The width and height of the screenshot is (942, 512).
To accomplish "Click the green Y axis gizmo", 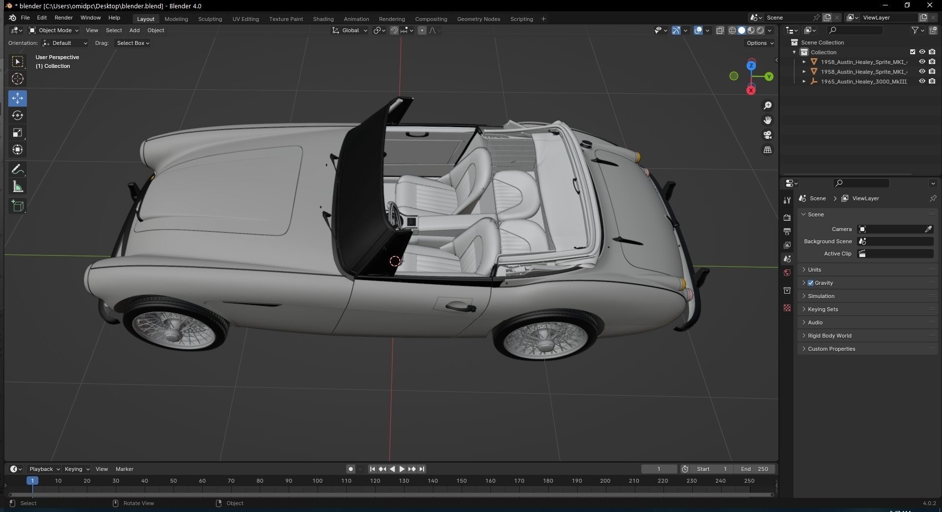I will [769, 77].
